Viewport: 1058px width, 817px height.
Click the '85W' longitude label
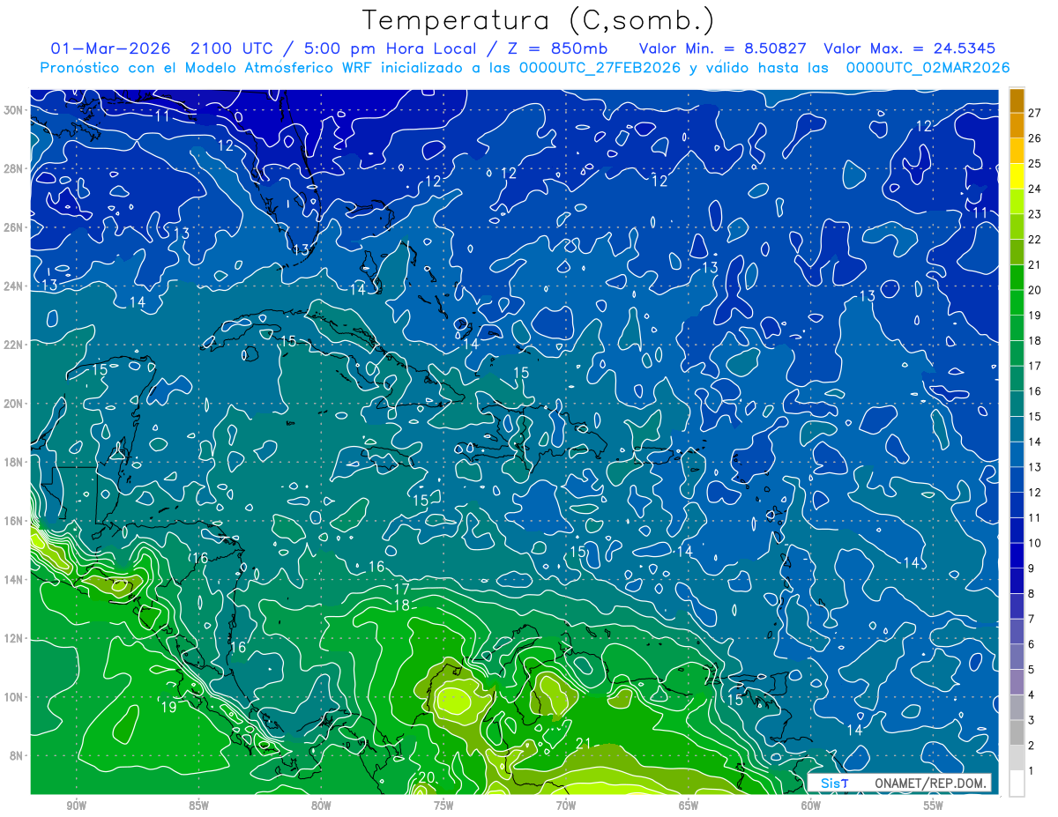tap(198, 806)
